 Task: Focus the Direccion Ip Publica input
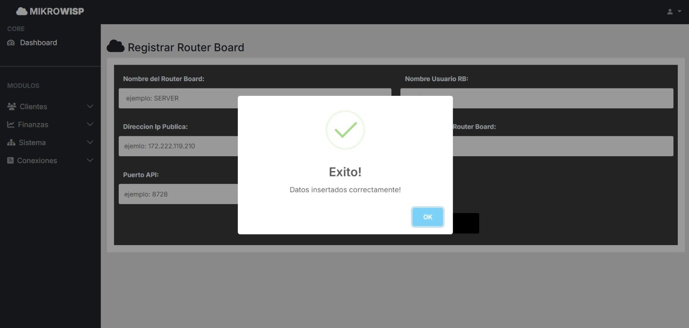pos(178,146)
